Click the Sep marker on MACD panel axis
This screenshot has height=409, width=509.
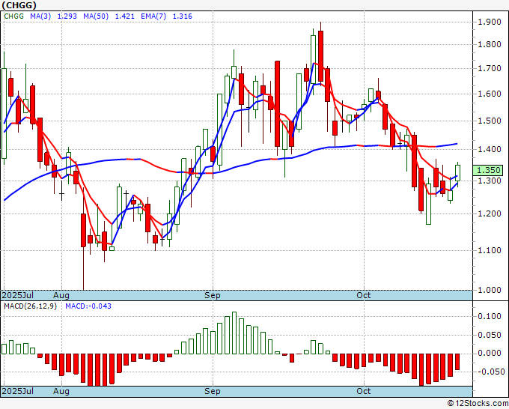pyautogui.click(x=213, y=391)
